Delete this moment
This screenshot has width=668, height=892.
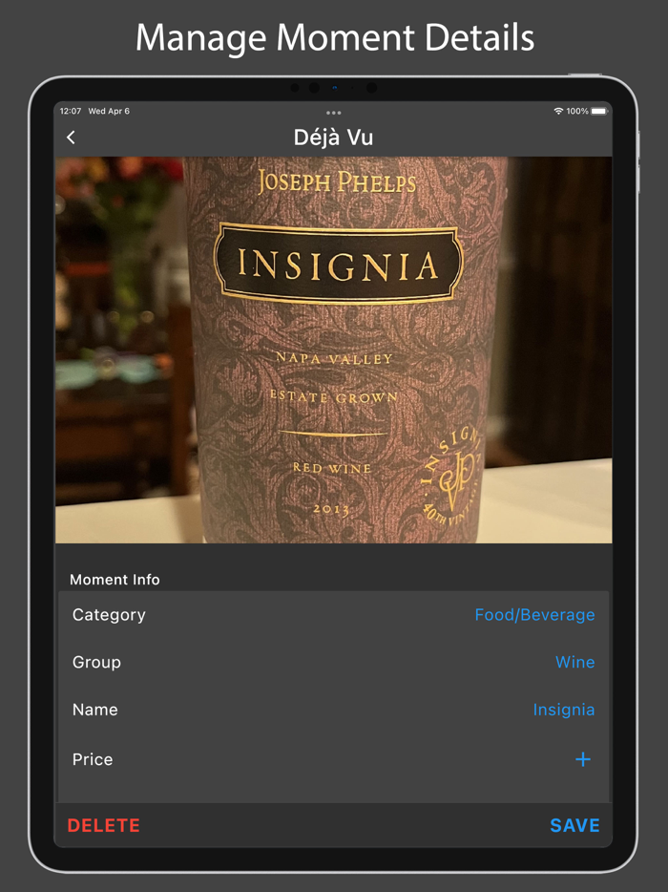click(x=103, y=825)
